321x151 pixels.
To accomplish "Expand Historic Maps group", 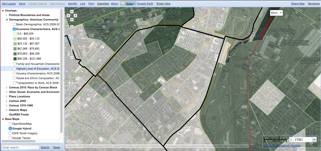I will click(7, 110).
